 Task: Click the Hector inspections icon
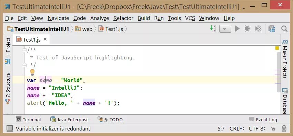284,129
